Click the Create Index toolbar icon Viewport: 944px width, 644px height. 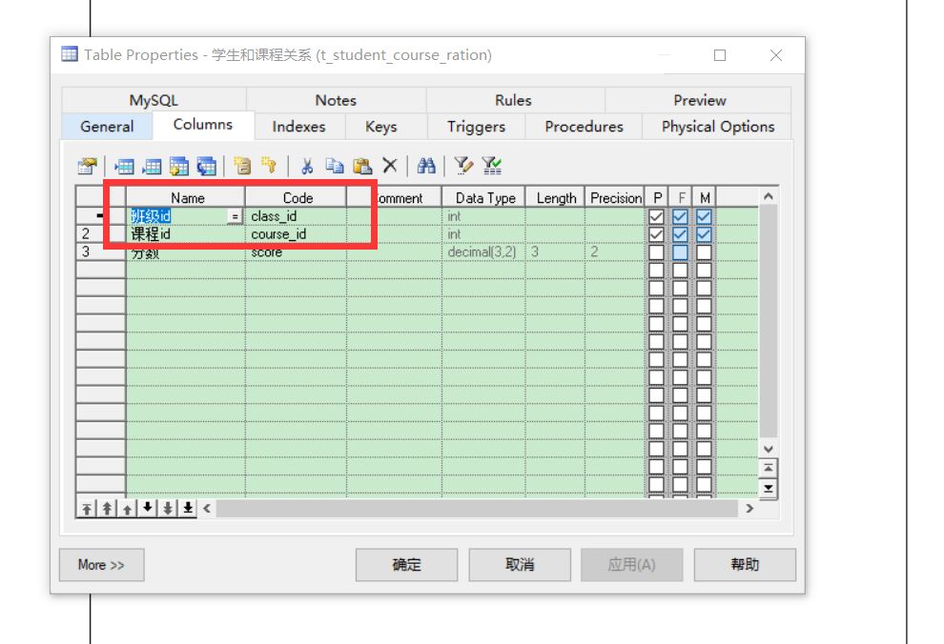(242, 166)
